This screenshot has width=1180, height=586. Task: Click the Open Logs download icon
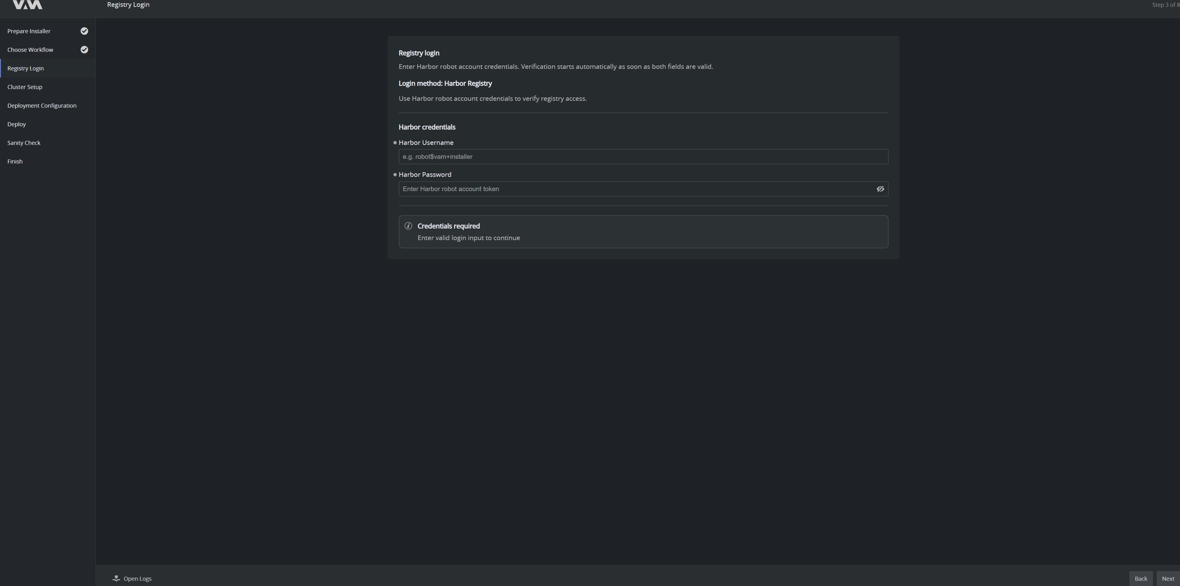click(x=116, y=578)
